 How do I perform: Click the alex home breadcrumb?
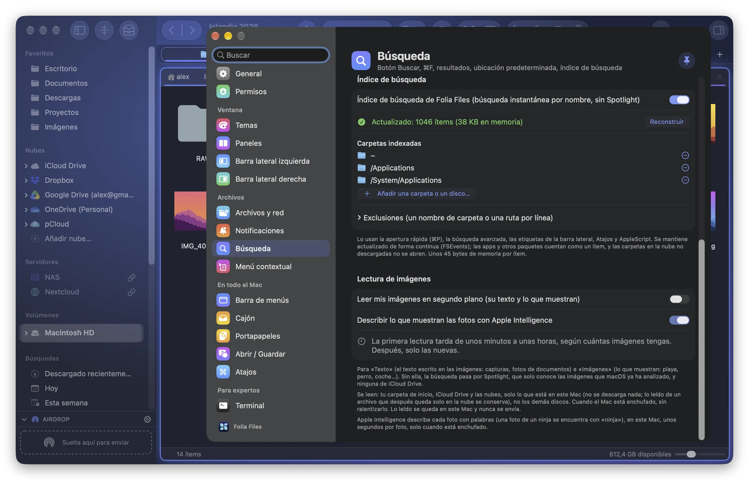[178, 77]
